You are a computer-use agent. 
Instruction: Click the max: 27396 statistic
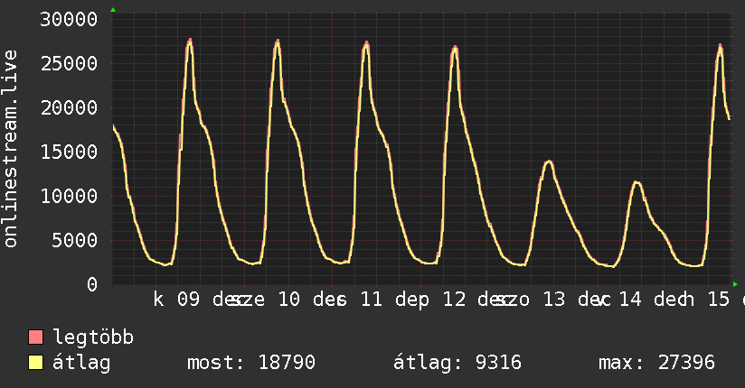(656, 363)
